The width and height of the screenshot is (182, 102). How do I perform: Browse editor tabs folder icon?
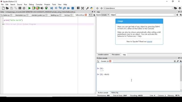point(1,15)
